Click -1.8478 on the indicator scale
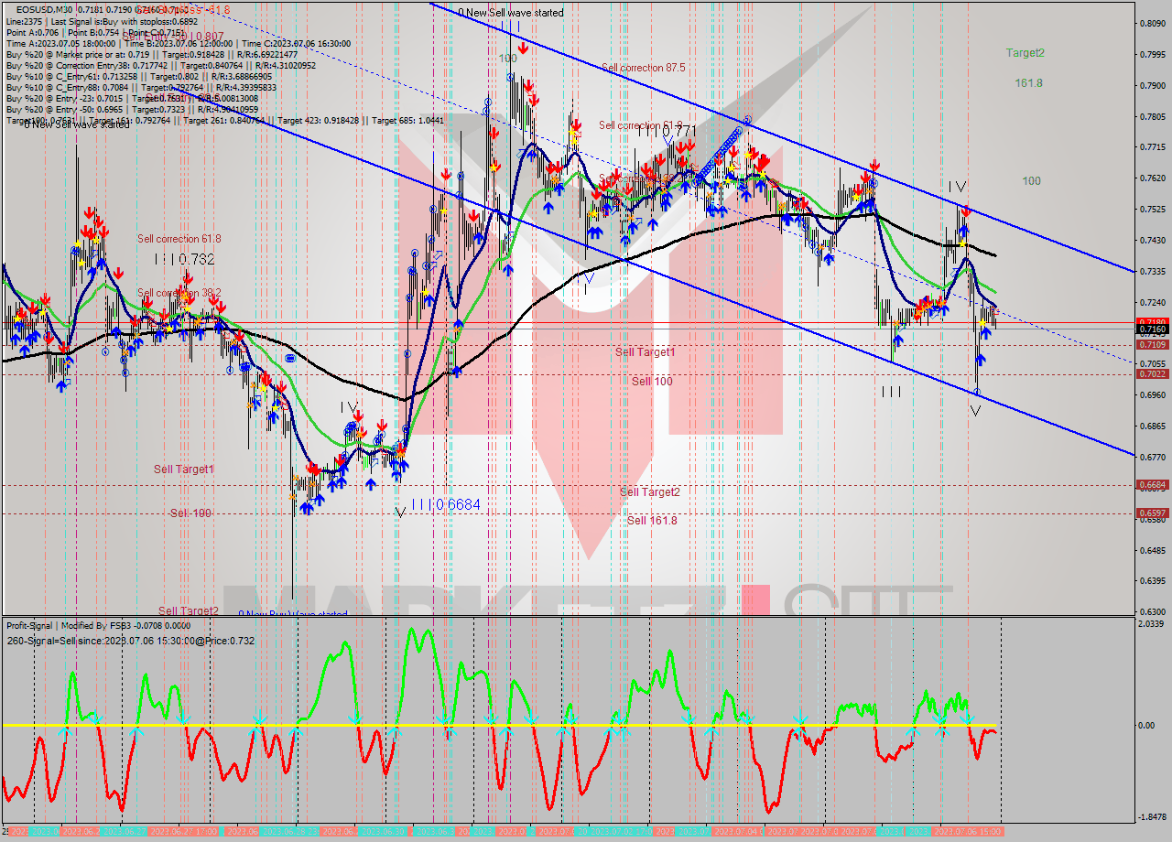 coord(1152,817)
